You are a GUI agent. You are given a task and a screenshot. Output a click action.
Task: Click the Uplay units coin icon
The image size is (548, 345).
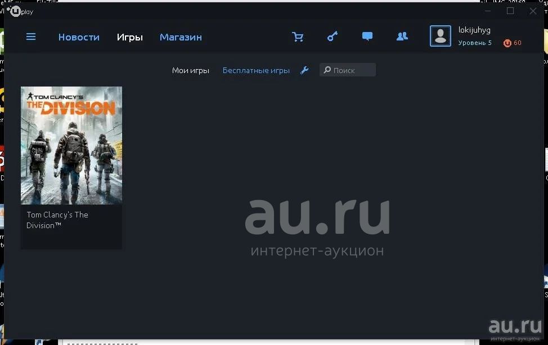[x=507, y=43]
